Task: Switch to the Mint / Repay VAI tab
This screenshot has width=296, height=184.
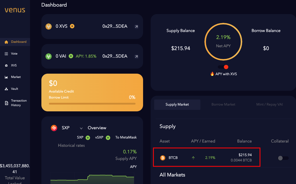Action: 270,104
